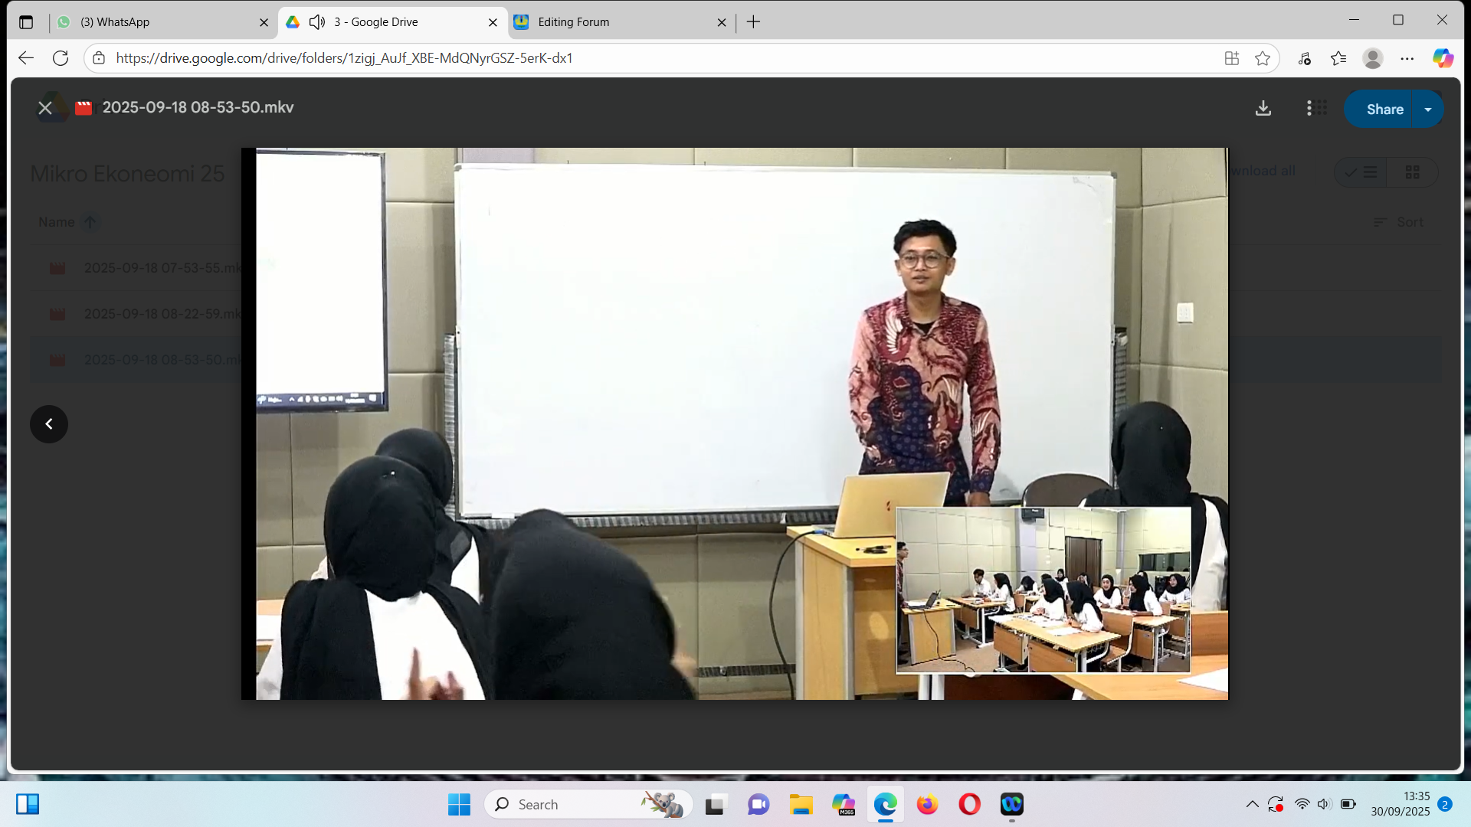Close the video preview with the X icon
This screenshot has width=1471, height=827.
(x=45, y=108)
